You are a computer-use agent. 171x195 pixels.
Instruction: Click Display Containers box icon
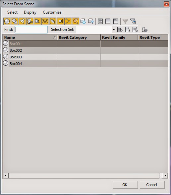point(76,21)
